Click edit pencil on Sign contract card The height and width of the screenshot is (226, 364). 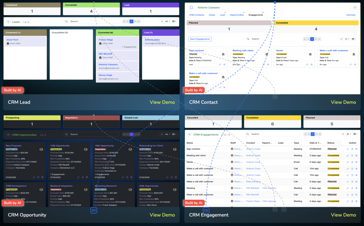(220, 65)
